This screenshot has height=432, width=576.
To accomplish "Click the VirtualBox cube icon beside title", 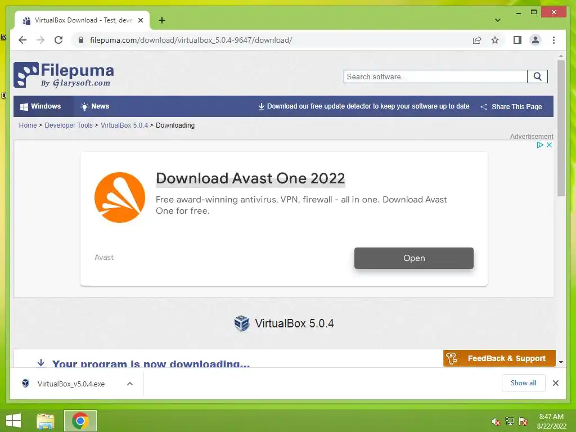I will (x=242, y=323).
